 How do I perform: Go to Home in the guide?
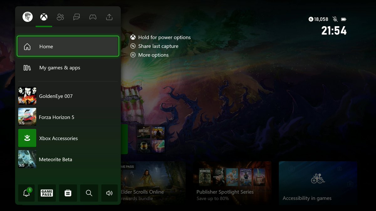pos(68,46)
